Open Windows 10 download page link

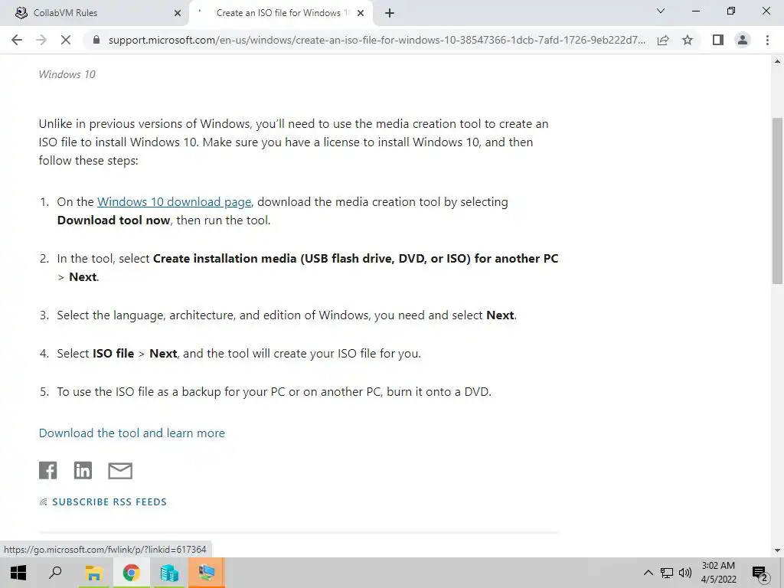[174, 202]
